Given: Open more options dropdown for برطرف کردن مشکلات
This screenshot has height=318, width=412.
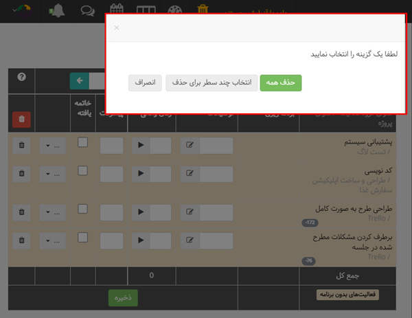Looking at the screenshot, I should click(x=53, y=241).
